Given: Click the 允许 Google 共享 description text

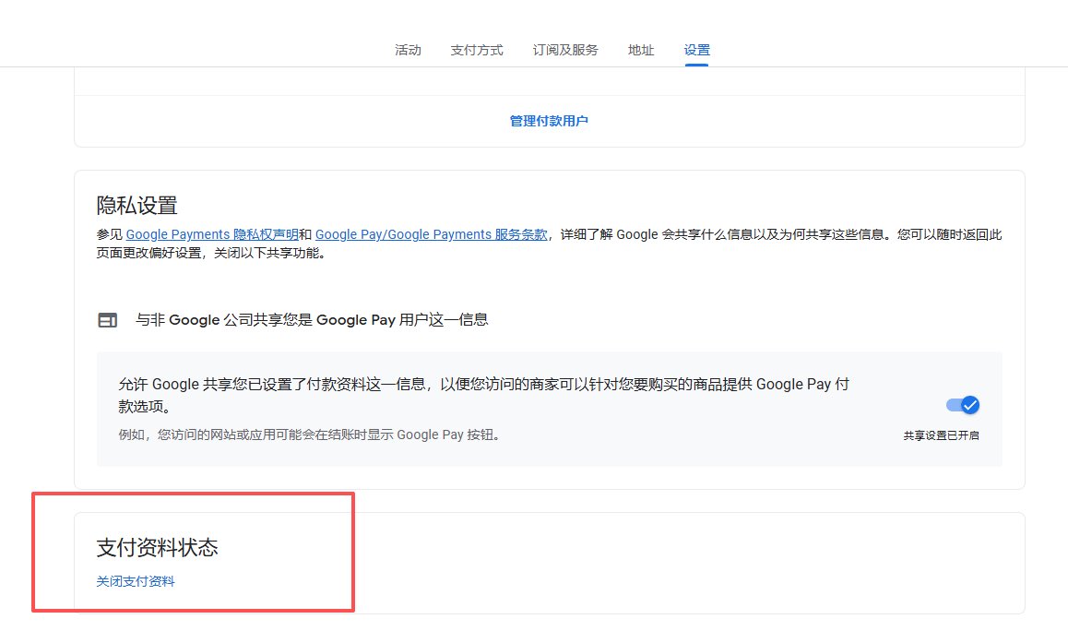Looking at the screenshot, I should tap(483, 386).
